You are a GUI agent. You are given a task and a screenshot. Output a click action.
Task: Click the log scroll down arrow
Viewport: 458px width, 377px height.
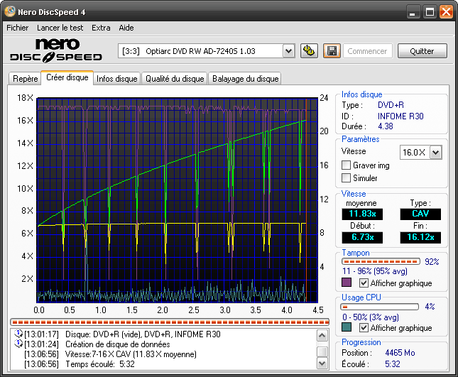(322, 364)
